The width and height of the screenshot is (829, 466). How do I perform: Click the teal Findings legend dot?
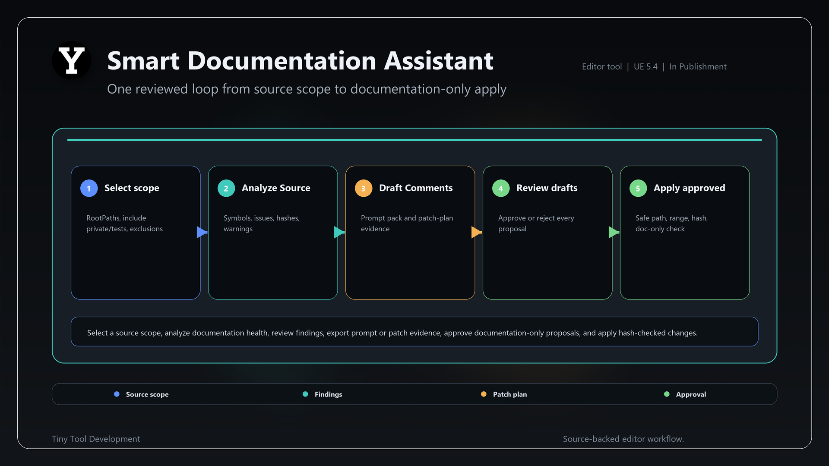point(305,394)
